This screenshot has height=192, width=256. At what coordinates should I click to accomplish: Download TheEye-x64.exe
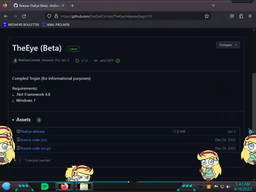pyautogui.click(x=32, y=131)
